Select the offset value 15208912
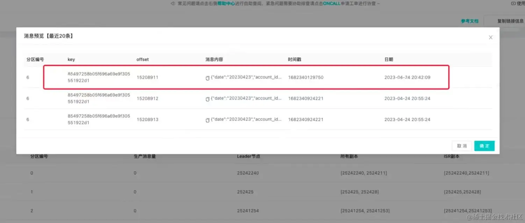Image resolution: width=525 pixels, height=223 pixels. click(x=147, y=99)
